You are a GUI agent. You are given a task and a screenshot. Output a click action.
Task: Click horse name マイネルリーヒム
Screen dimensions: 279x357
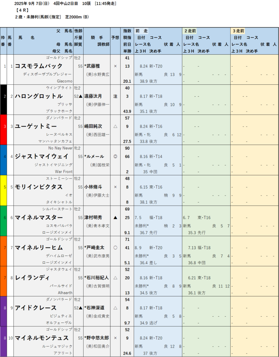click(x=39, y=248)
